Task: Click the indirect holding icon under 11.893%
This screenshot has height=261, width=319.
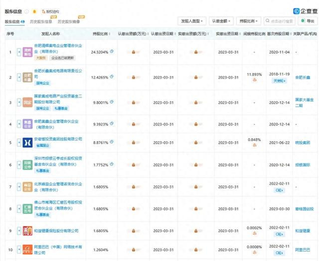Action: click(x=254, y=80)
